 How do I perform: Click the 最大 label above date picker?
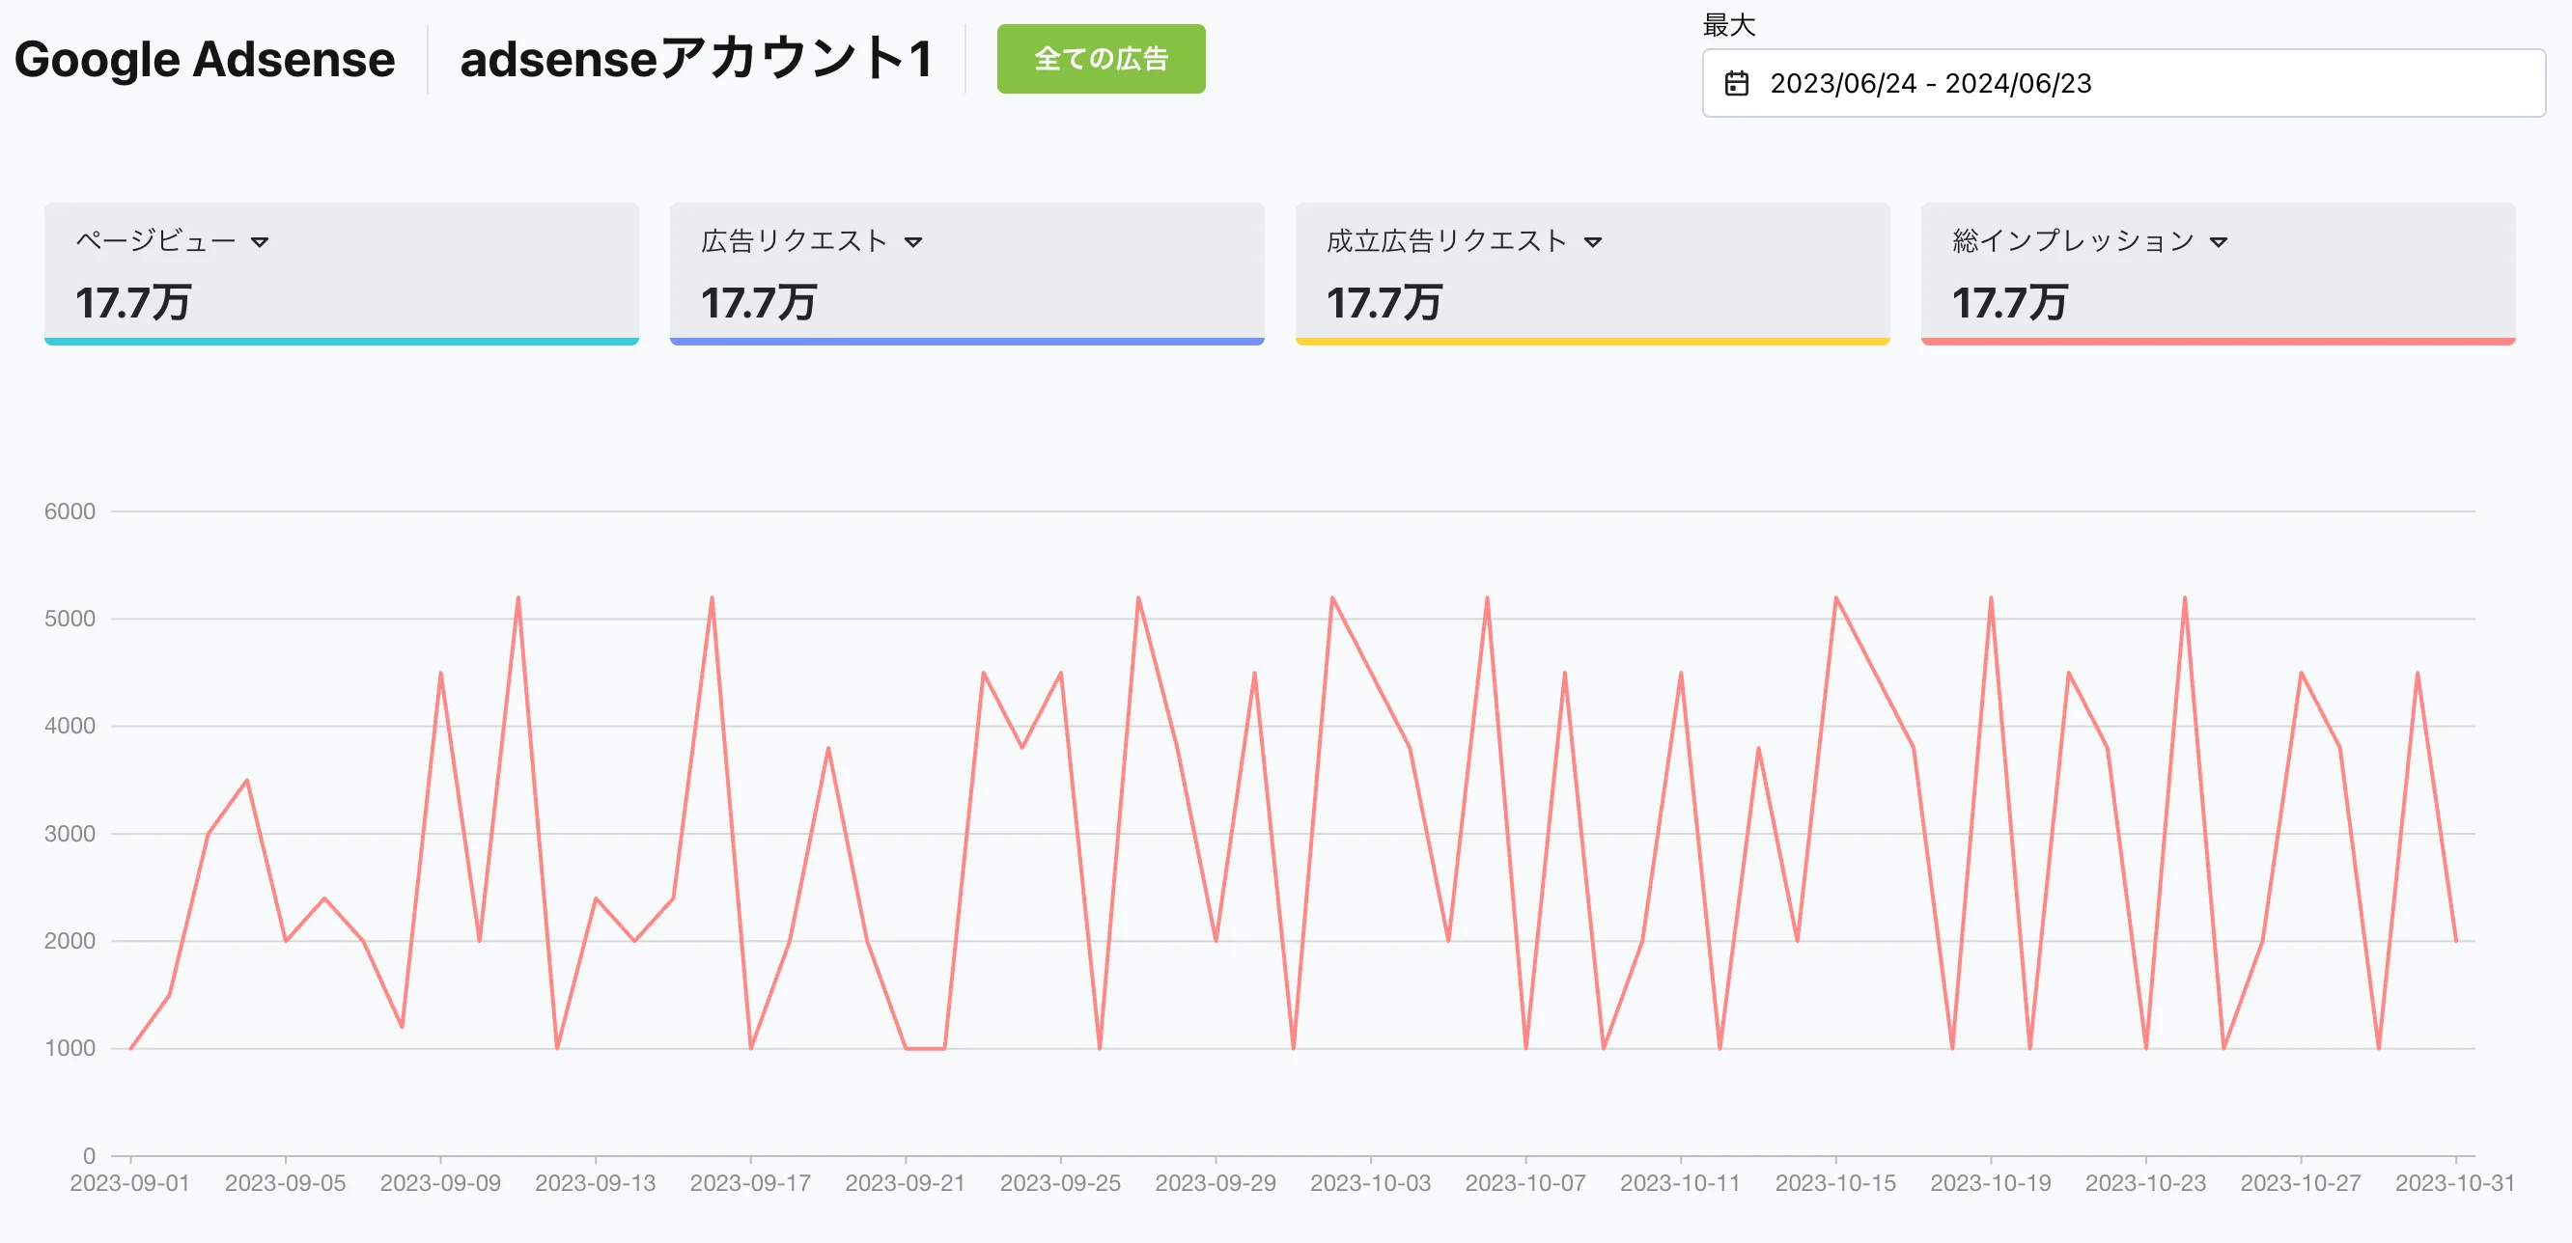(1728, 26)
